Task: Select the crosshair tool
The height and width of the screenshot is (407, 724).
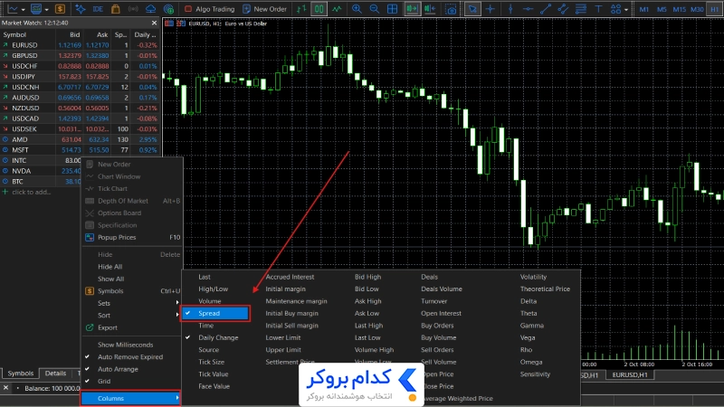Action: (x=491, y=9)
